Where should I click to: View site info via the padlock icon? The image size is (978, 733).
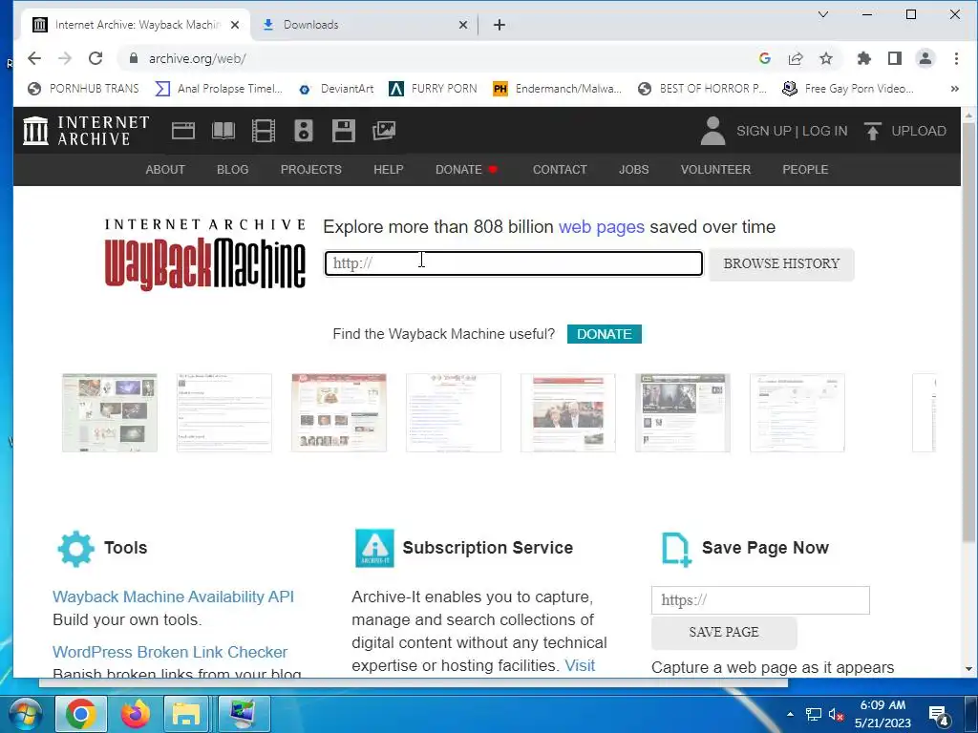(133, 58)
